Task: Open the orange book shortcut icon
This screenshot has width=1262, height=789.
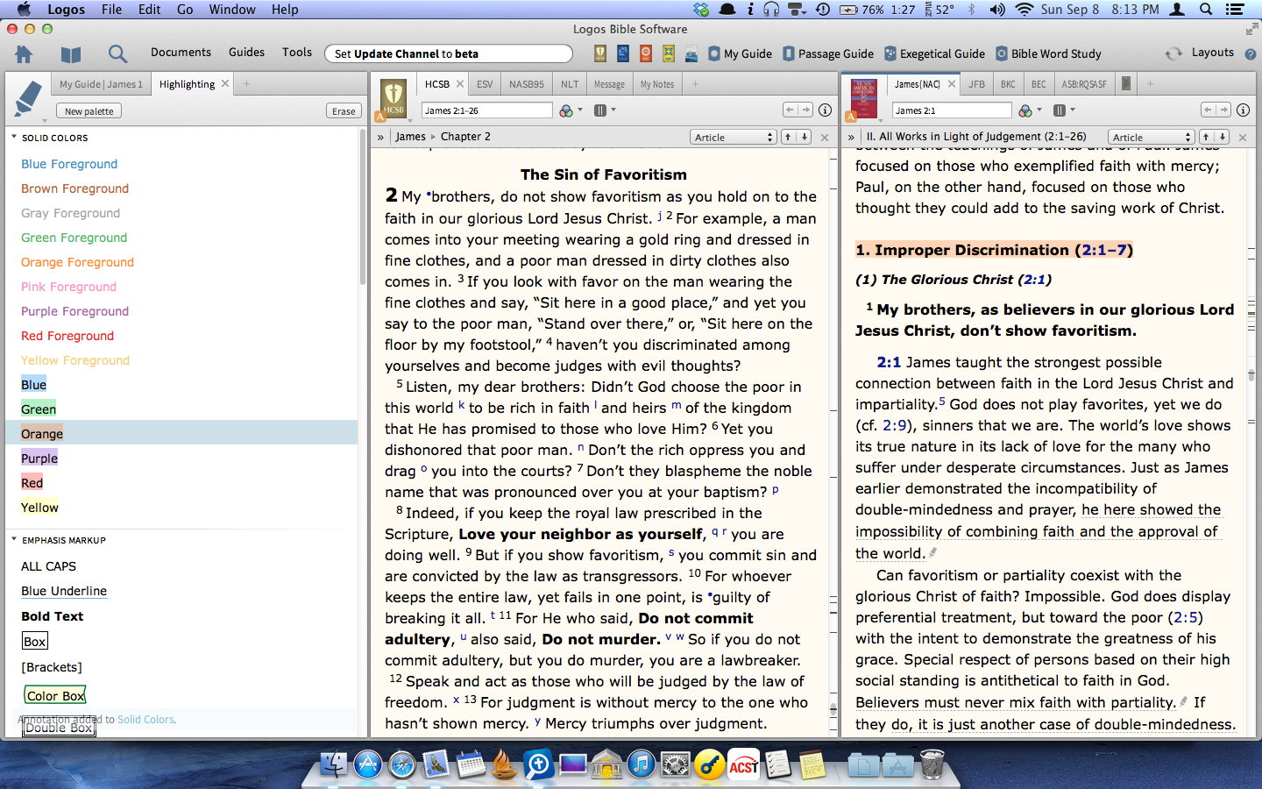Action: [646, 53]
